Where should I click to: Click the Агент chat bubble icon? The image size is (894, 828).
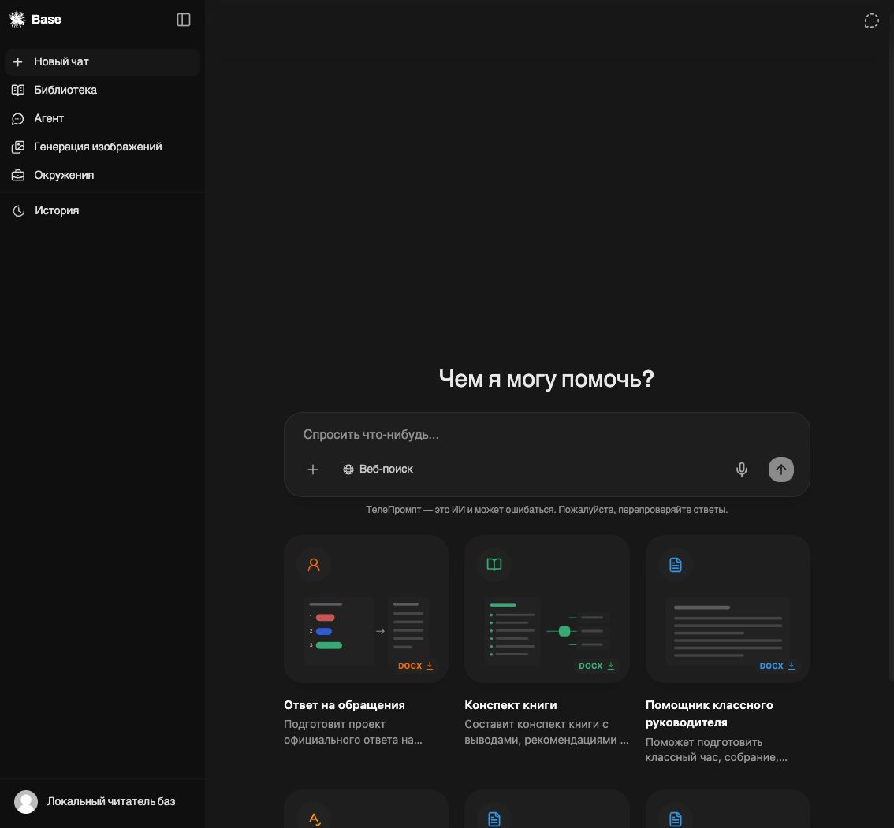coord(18,118)
